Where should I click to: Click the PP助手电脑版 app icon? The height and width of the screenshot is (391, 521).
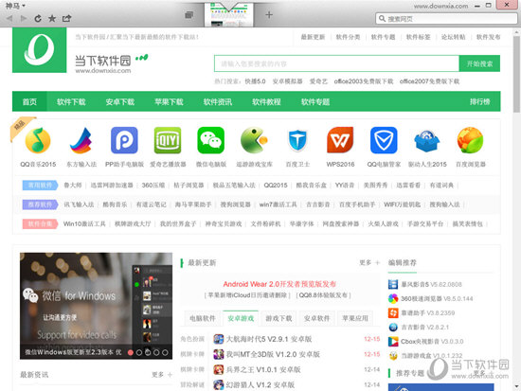click(x=124, y=140)
